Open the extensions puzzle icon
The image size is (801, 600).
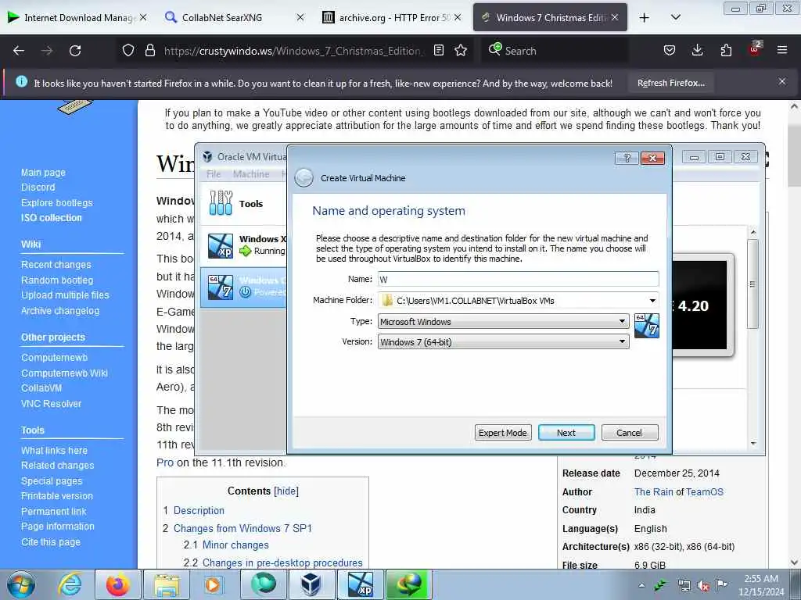pos(726,51)
